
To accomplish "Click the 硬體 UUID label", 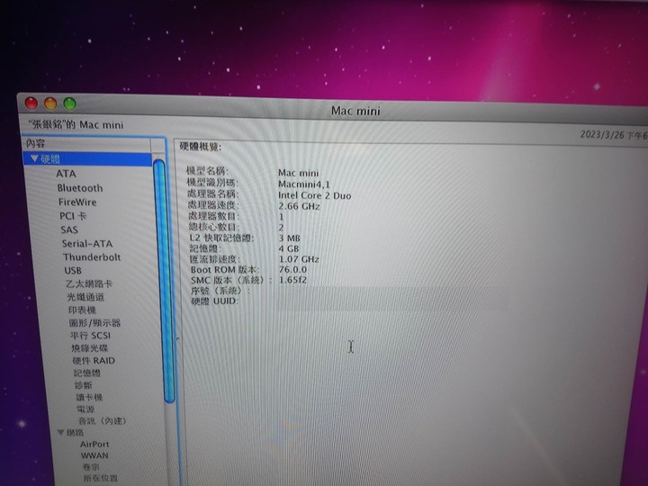I will tap(214, 301).
